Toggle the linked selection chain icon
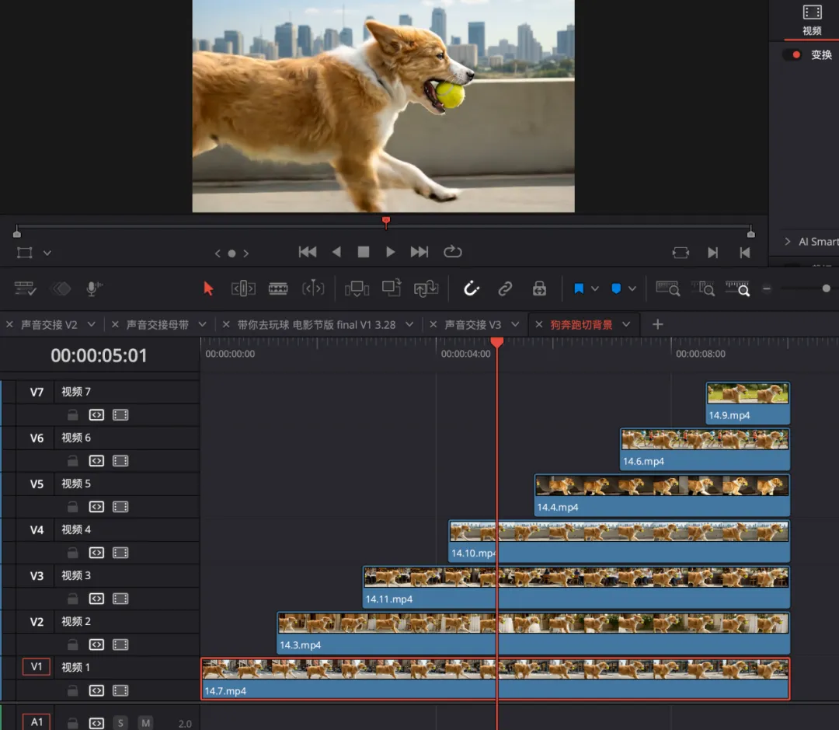 click(x=505, y=288)
